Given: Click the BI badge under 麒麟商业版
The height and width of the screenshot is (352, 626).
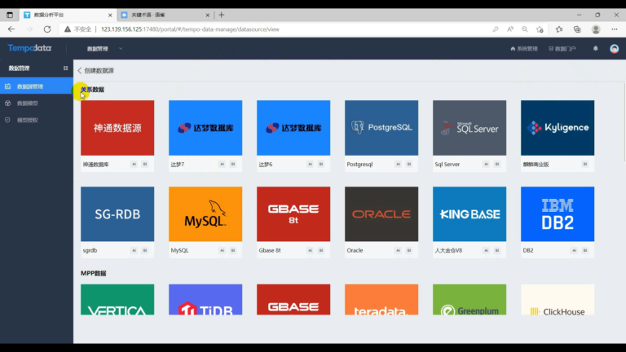Looking at the screenshot, I should [x=585, y=164].
